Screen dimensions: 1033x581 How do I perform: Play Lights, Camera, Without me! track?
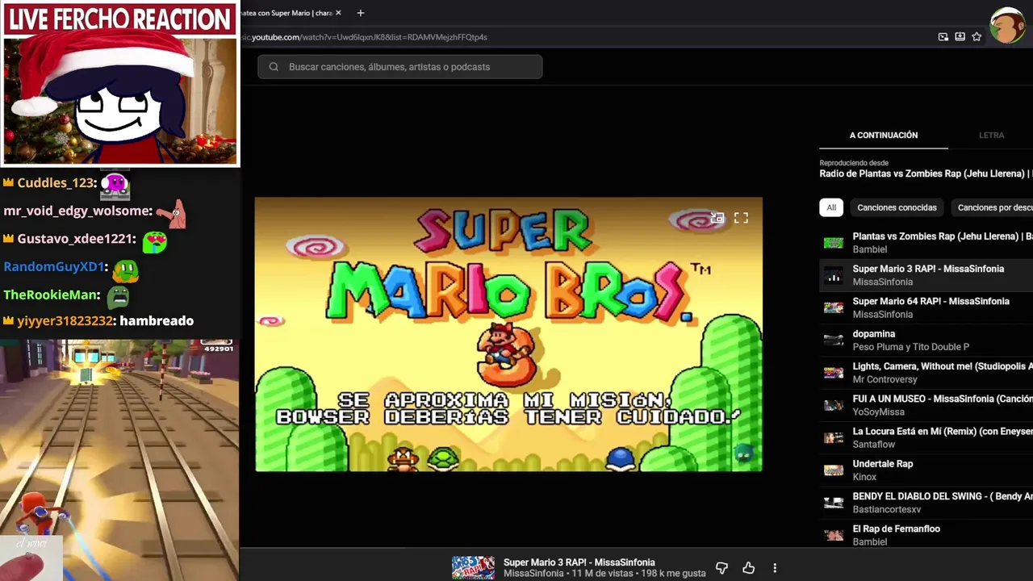(x=926, y=373)
